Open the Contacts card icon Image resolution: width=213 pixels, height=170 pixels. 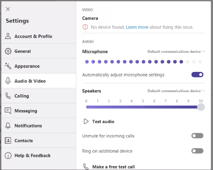(x=8, y=140)
